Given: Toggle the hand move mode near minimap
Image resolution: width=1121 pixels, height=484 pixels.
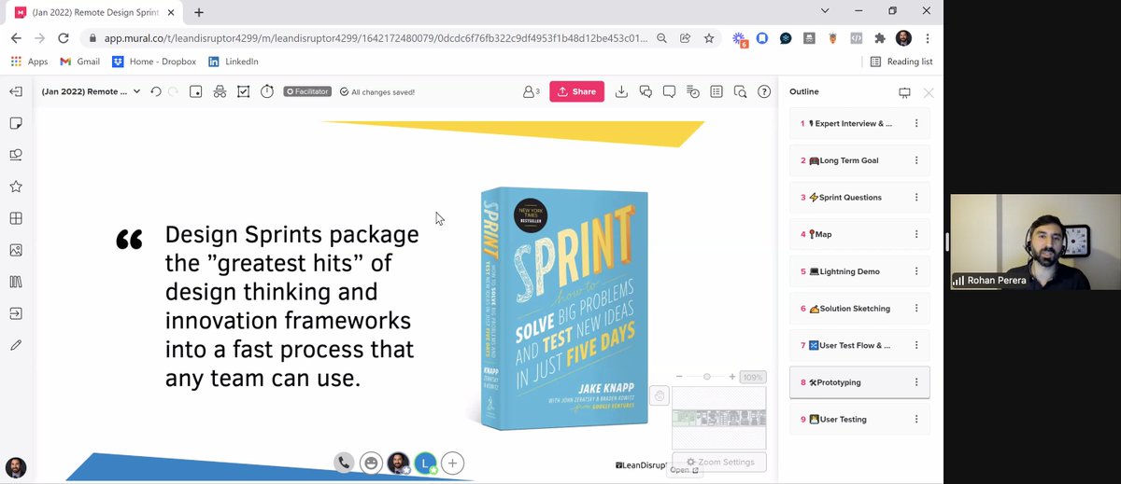Looking at the screenshot, I should 660,395.
